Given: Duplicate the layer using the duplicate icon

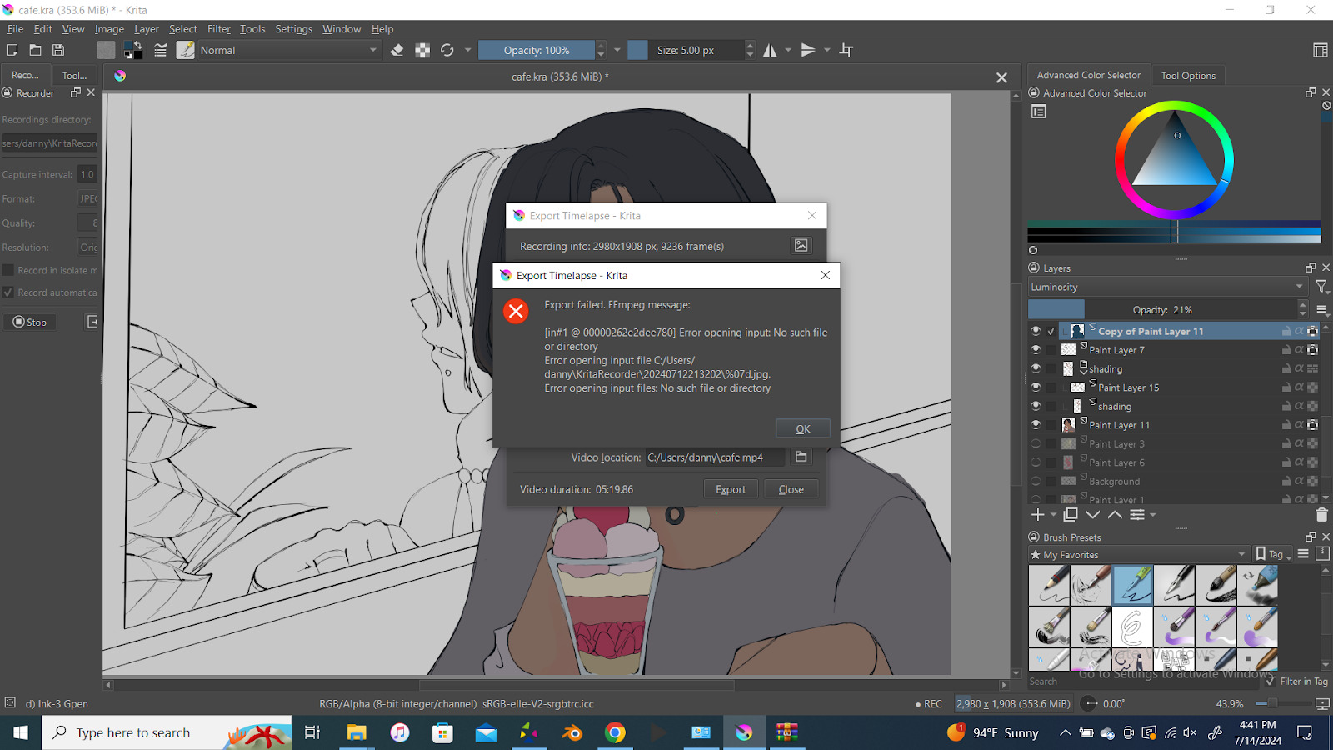Looking at the screenshot, I should point(1071,515).
